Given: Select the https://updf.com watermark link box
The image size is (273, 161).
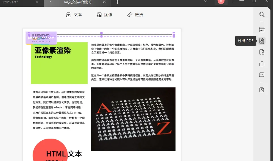Looking at the screenshot, I should pos(41,38).
